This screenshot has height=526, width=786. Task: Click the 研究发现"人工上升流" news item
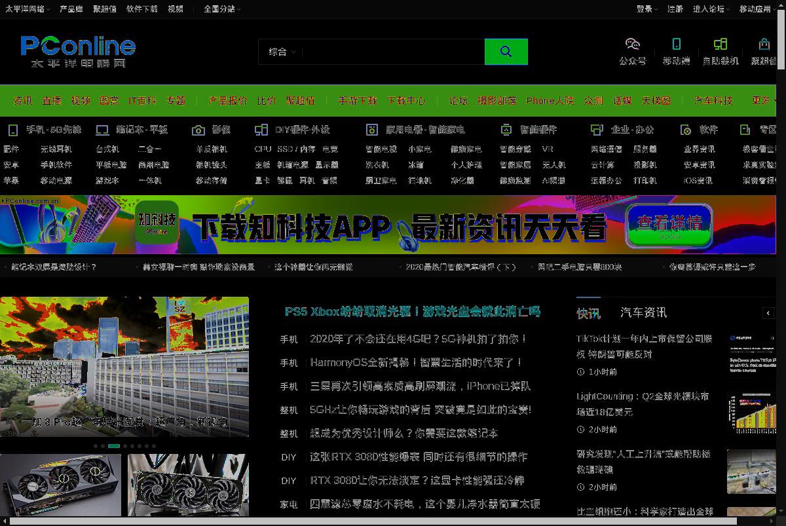tap(644, 462)
